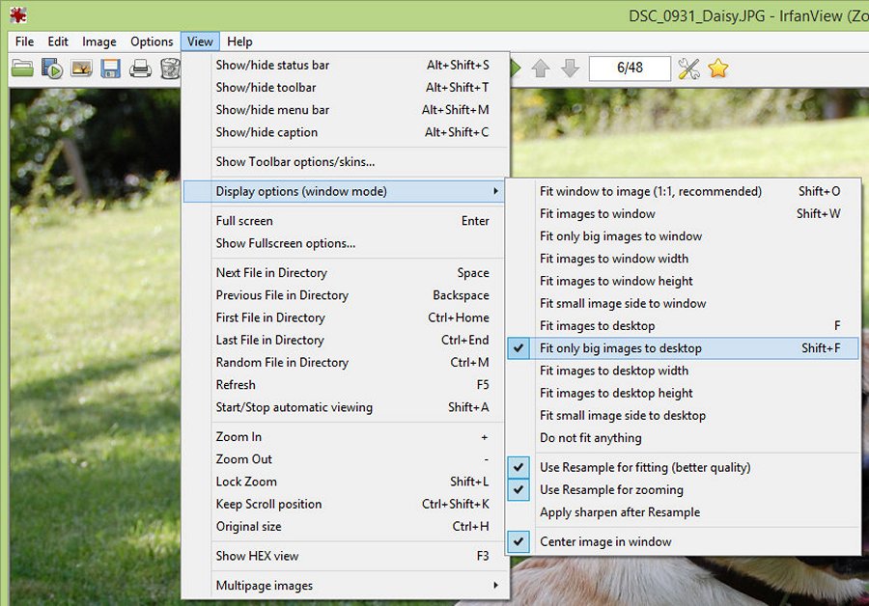This screenshot has width=869, height=606.
Task: Open the Edit menu
Action: tap(58, 41)
